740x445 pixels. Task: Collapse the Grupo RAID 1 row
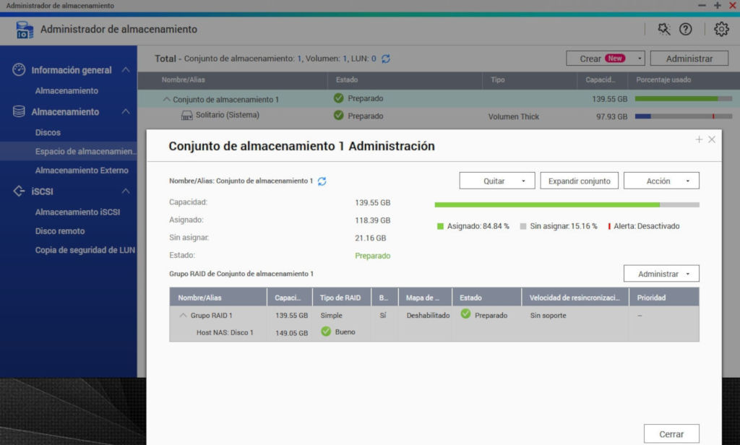183,316
